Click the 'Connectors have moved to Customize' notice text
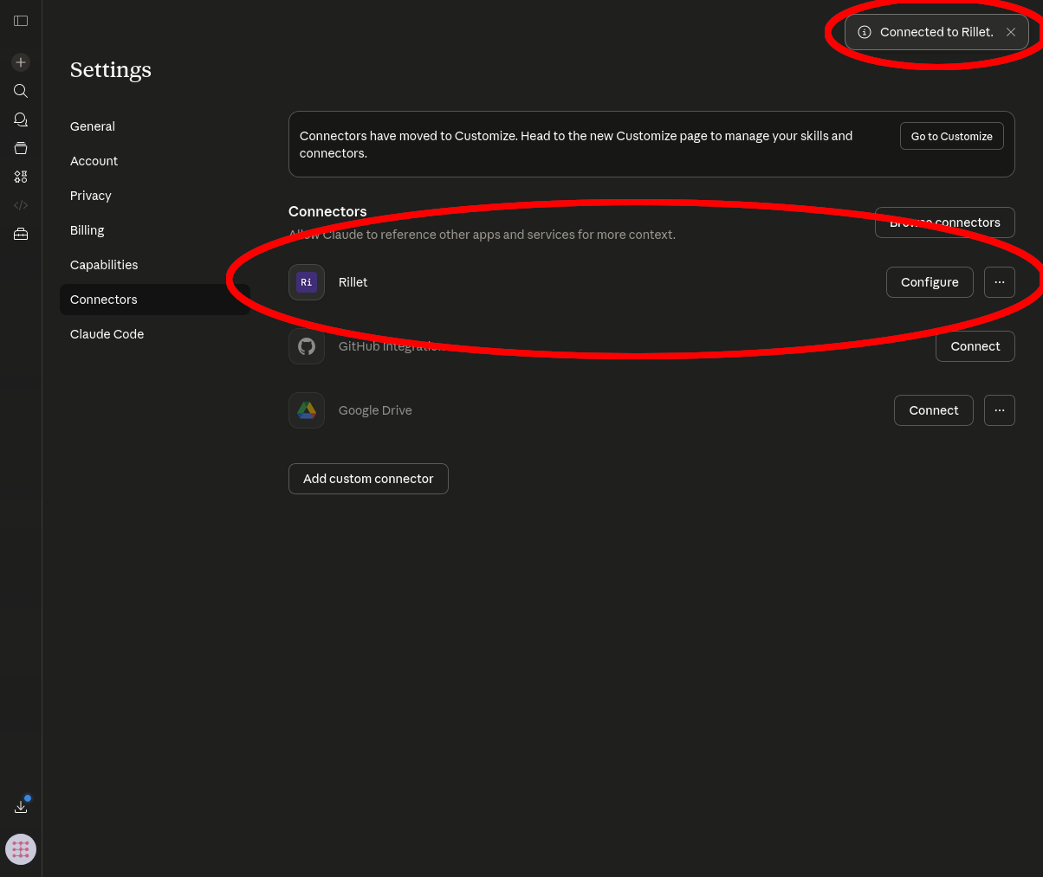 [576, 145]
